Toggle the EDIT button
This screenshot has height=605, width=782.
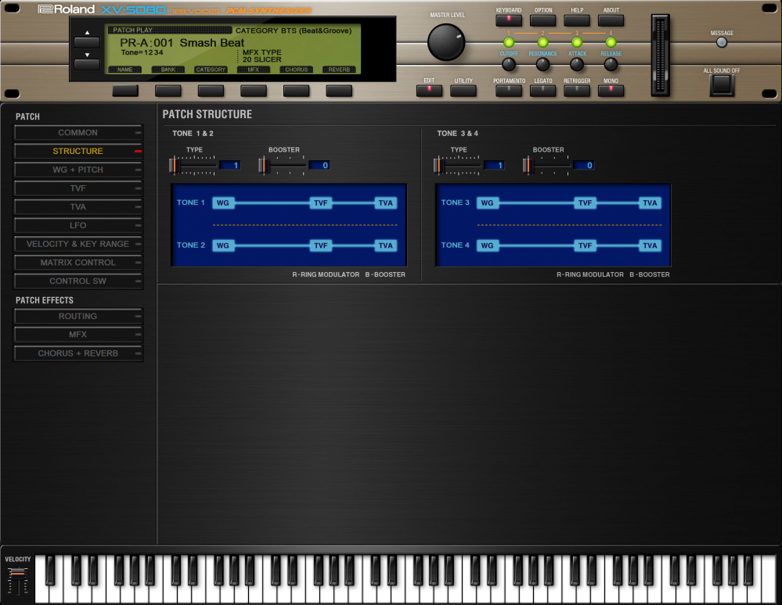click(x=429, y=91)
